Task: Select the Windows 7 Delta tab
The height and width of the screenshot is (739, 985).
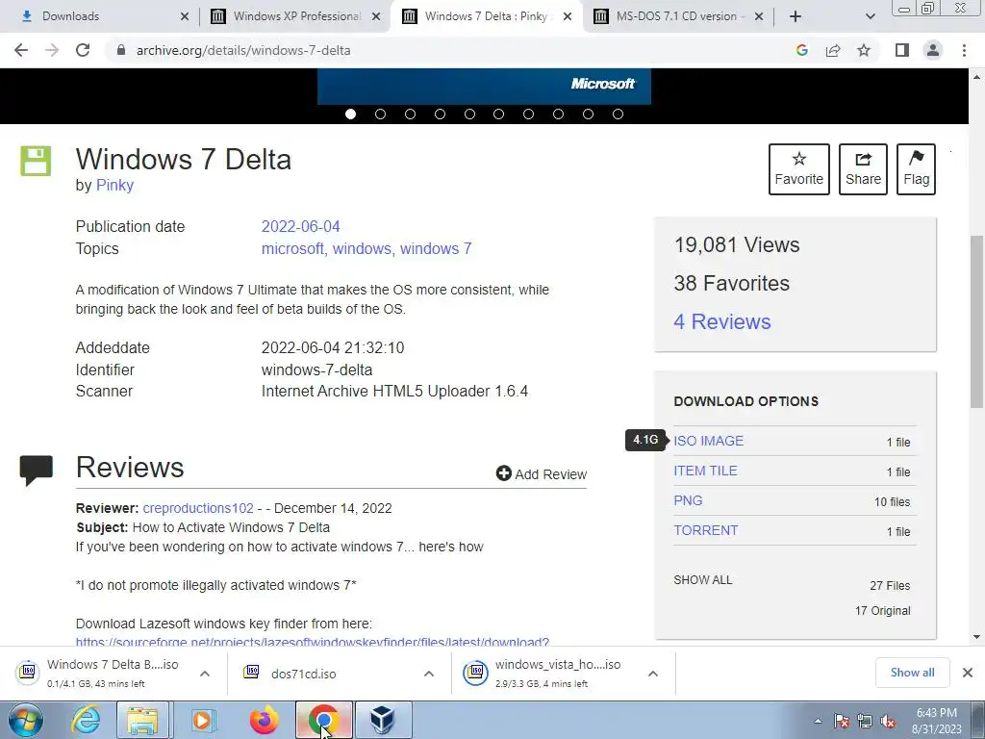Action: [486, 16]
